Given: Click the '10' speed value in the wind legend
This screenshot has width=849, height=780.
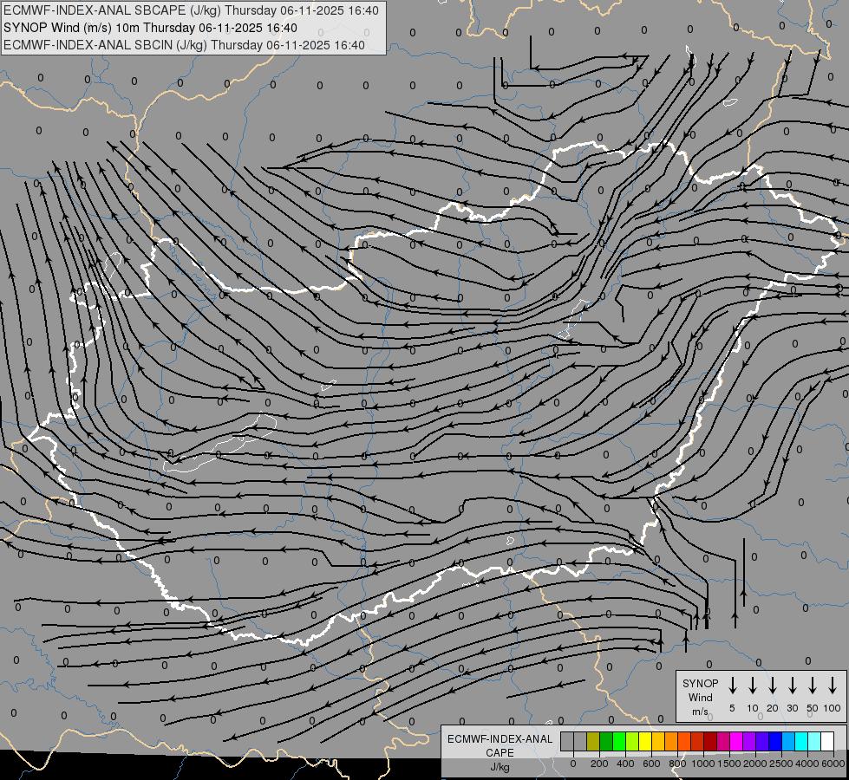Looking at the screenshot, I should pyautogui.click(x=753, y=708).
